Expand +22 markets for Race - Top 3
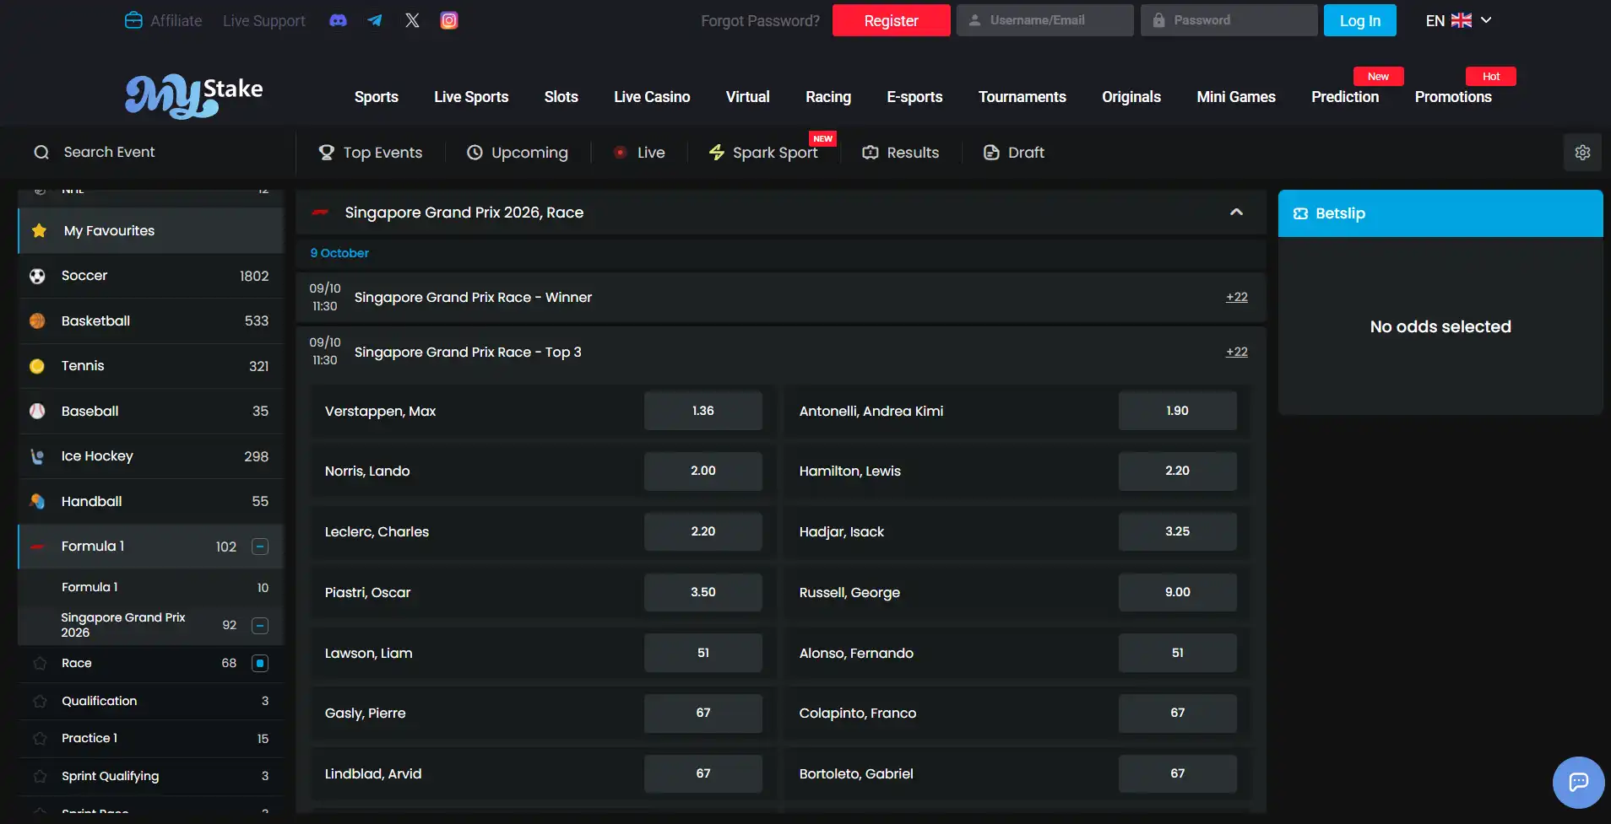Screen dimensions: 1611x824 coord(1236,352)
